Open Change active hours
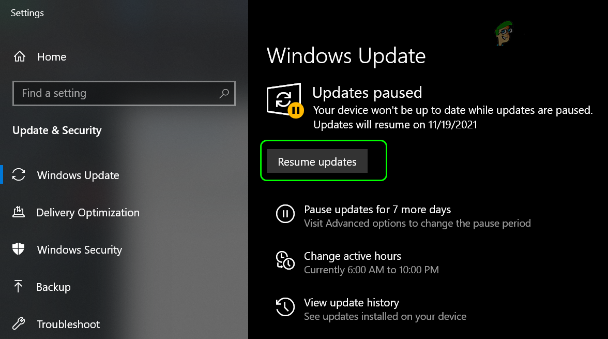Image resolution: width=608 pixels, height=339 pixels. (353, 256)
